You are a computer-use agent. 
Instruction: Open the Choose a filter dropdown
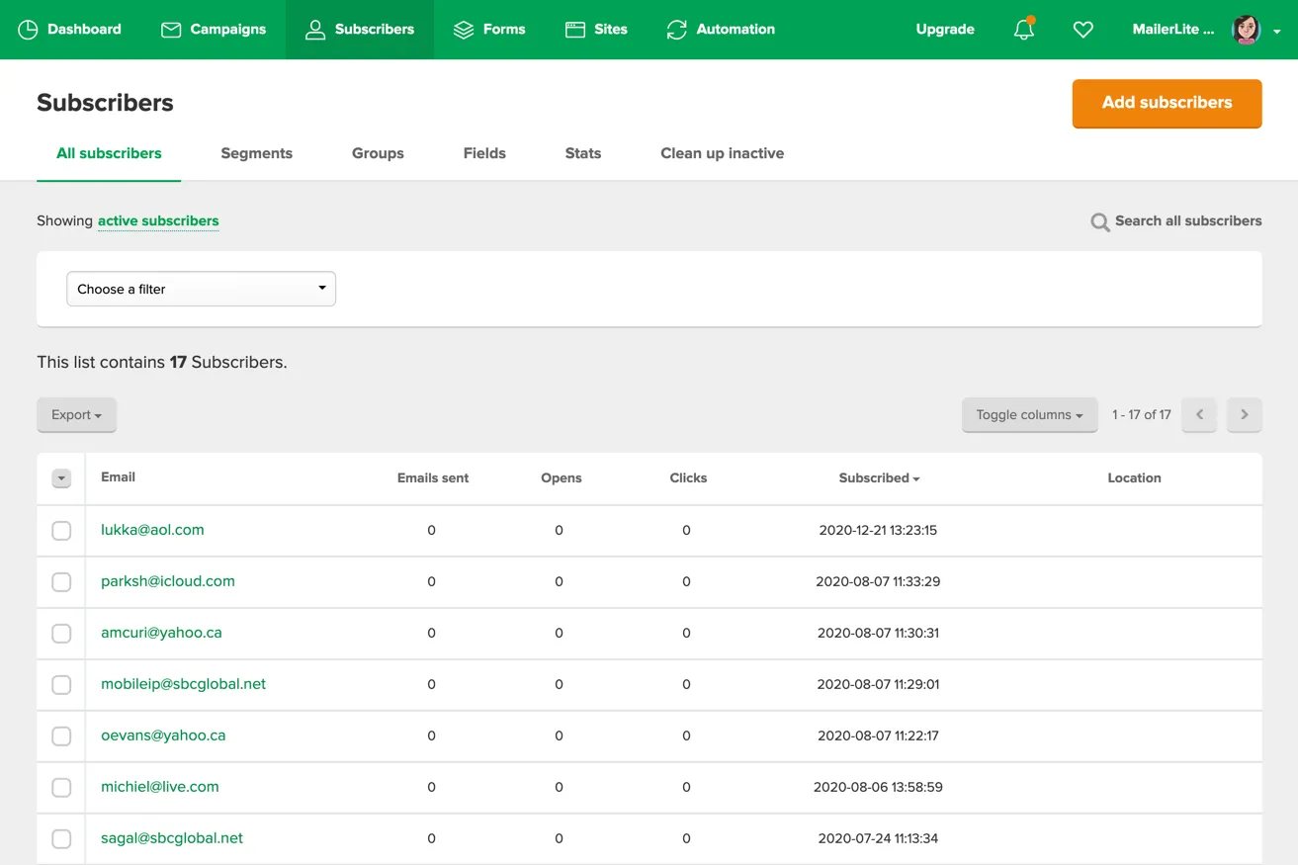tap(201, 289)
